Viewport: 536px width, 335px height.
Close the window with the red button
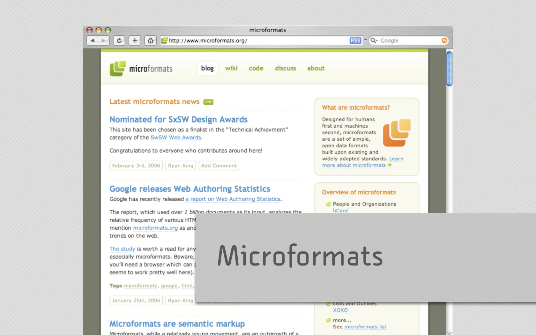click(89, 30)
